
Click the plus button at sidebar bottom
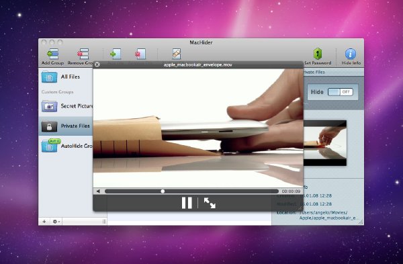pyautogui.click(x=44, y=221)
